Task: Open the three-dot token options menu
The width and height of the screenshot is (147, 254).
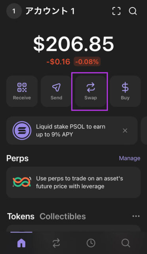Action: [x=136, y=216]
